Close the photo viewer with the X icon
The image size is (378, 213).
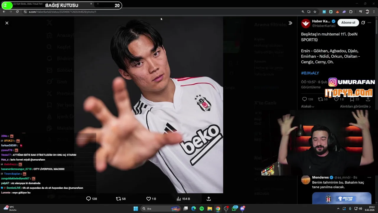coord(7,23)
